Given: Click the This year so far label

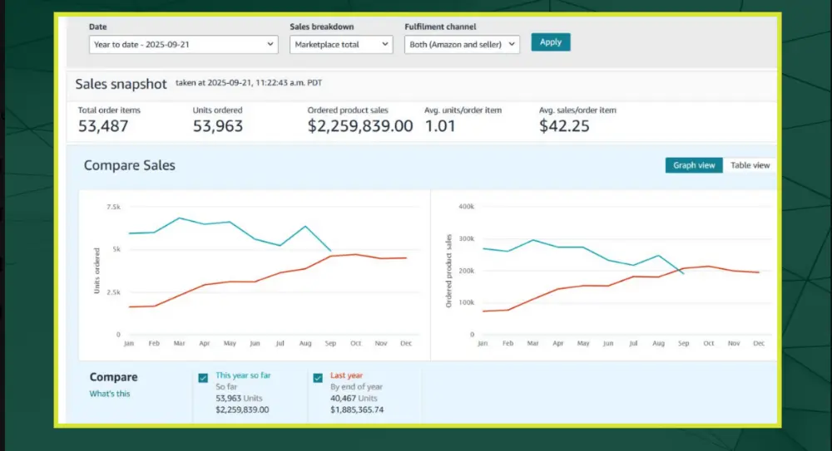Looking at the screenshot, I should click(243, 375).
